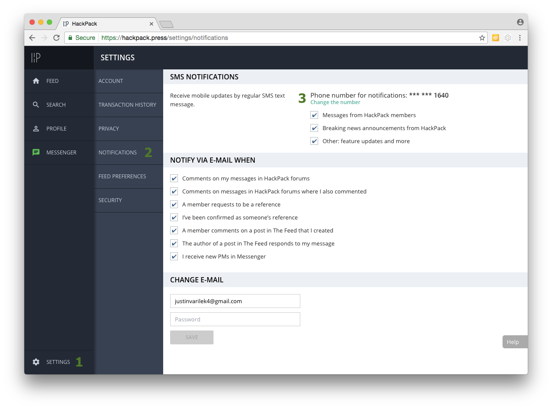Uncheck I've been confirmed as someone's reference
The width and height of the screenshot is (552, 409).
174,218
